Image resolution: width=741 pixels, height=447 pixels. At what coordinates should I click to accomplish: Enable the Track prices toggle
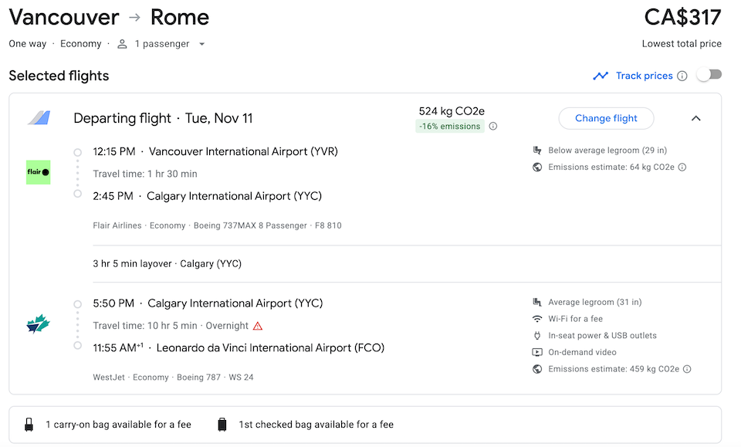[710, 75]
